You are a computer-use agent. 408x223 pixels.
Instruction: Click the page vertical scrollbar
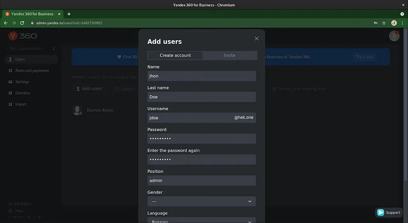pos(405,104)
